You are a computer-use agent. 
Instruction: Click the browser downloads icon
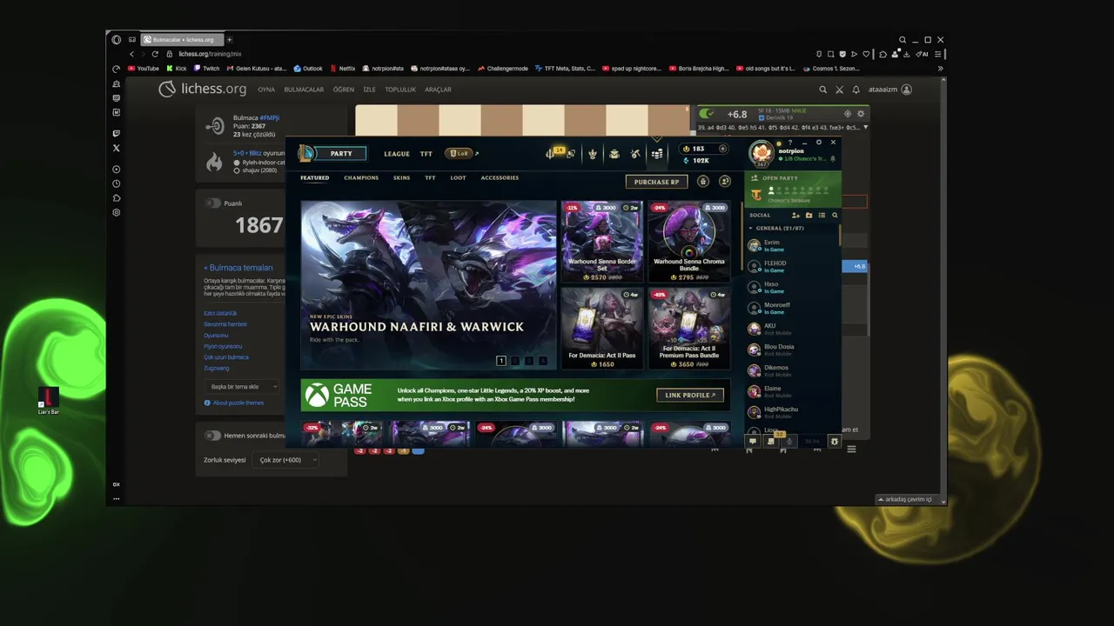coord(907,54)
